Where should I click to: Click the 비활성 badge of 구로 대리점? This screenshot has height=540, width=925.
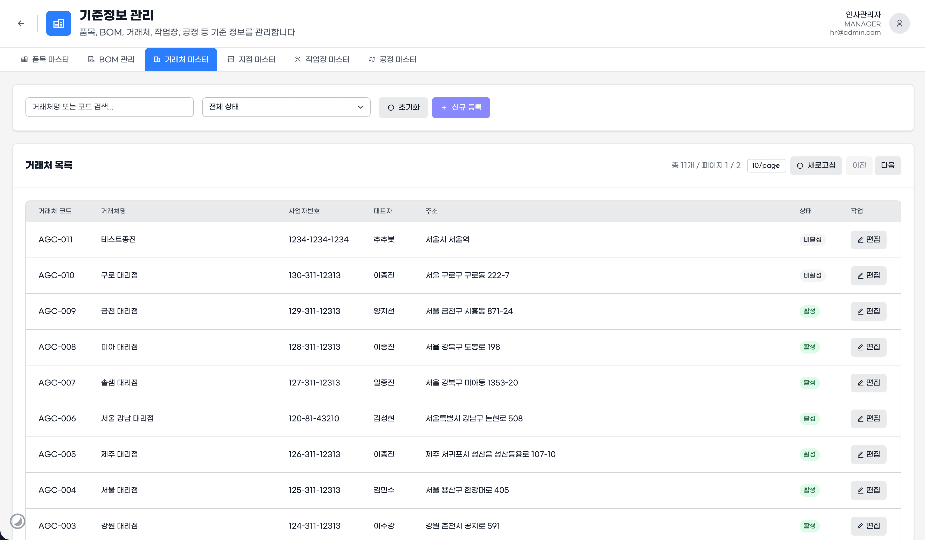tap(812, 275)
